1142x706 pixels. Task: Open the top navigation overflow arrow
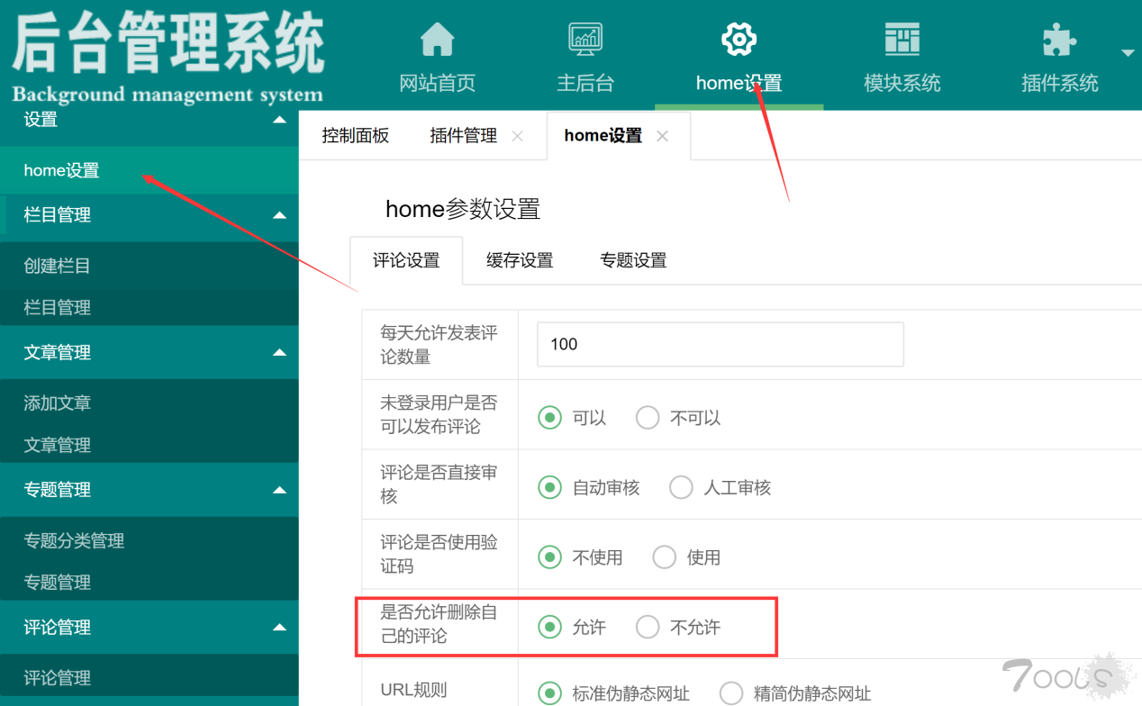click(x=1128, y=53)
